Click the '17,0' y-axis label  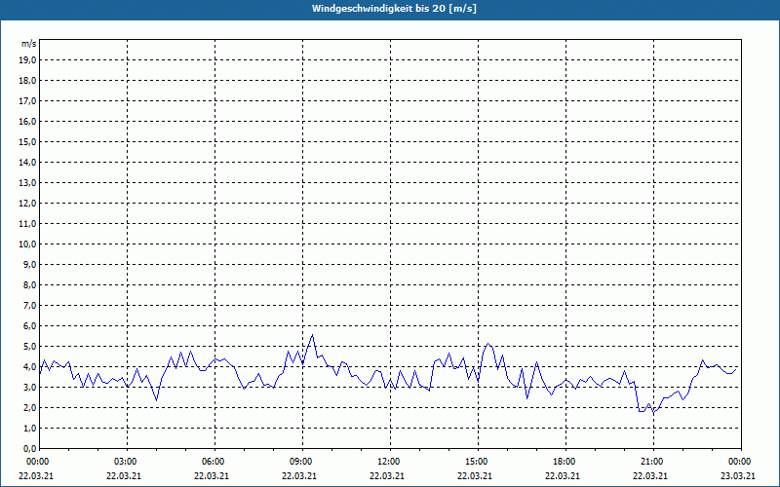[x=27, y=101]
